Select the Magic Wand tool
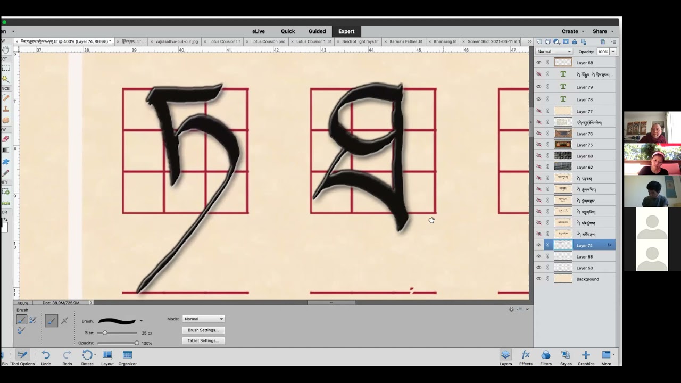 pos(5,79)
